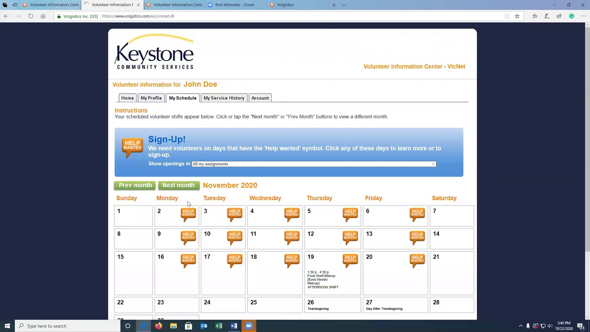Viewport: 590px width, 332px height.
Task: Open Help Wanted on Thursday November 19
Action: point(350,261)
